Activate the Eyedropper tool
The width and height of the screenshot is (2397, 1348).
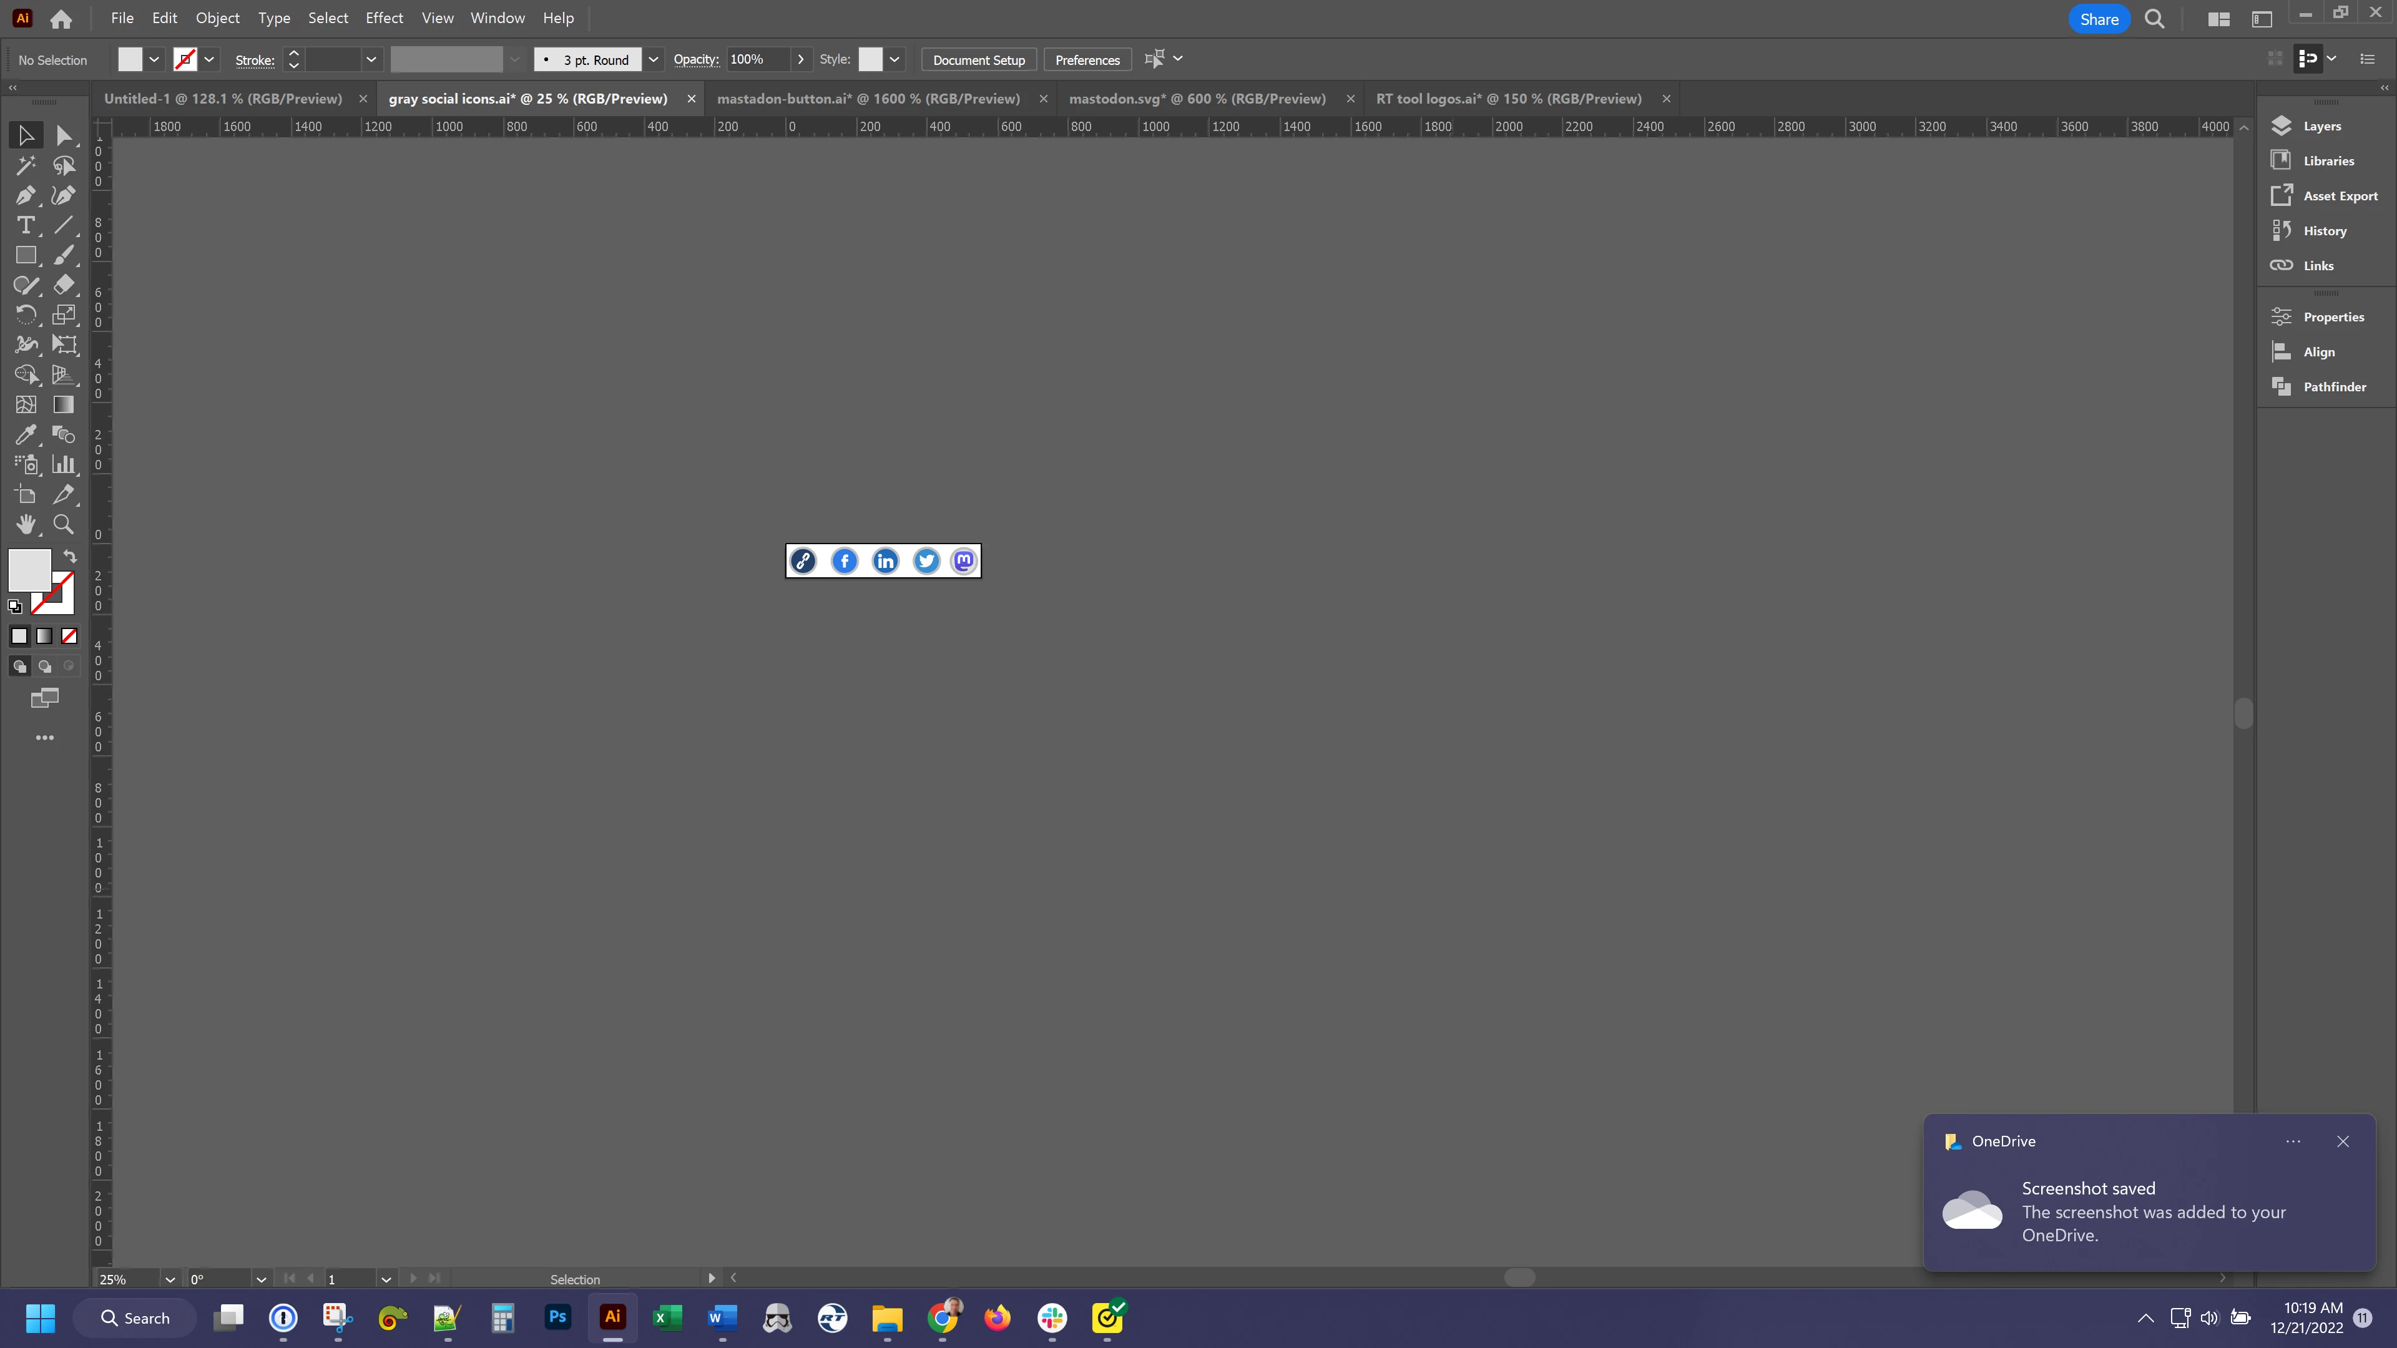tap(25, 434)
